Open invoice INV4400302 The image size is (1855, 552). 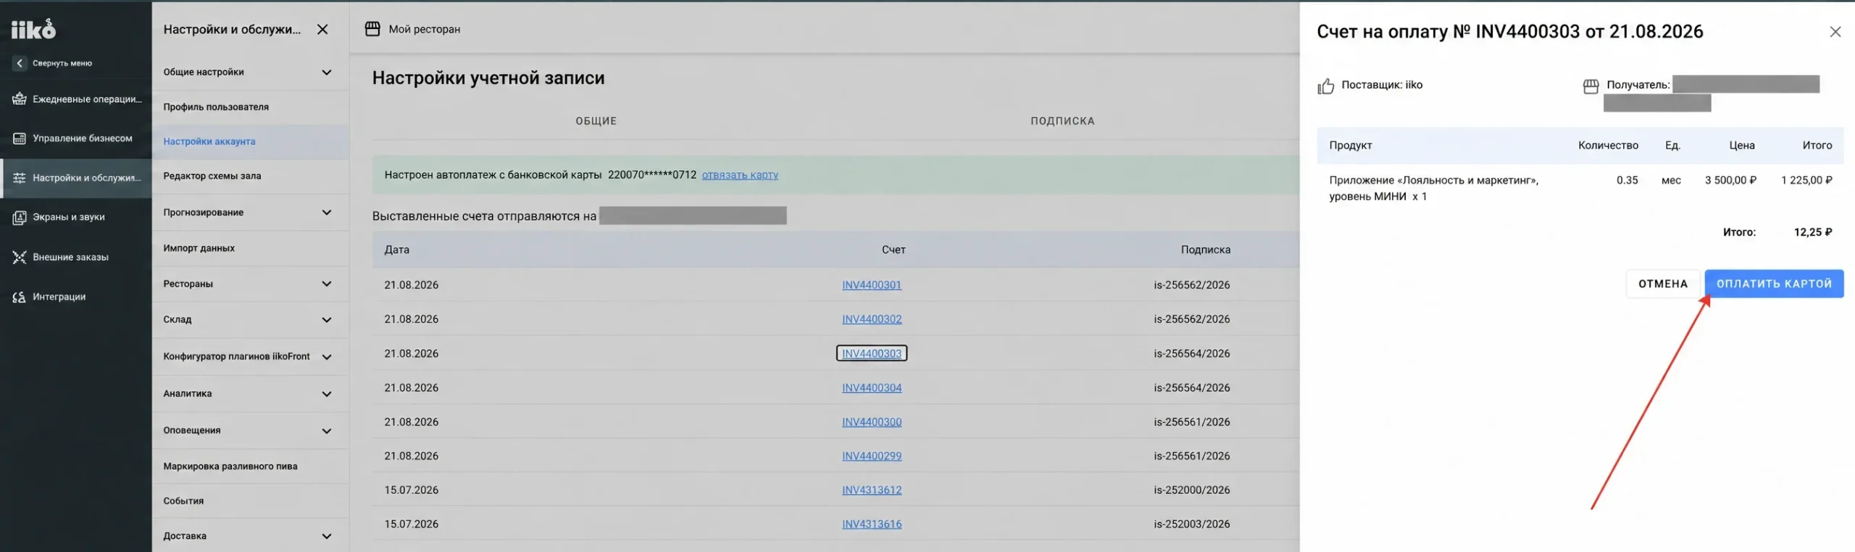point(872,319)
